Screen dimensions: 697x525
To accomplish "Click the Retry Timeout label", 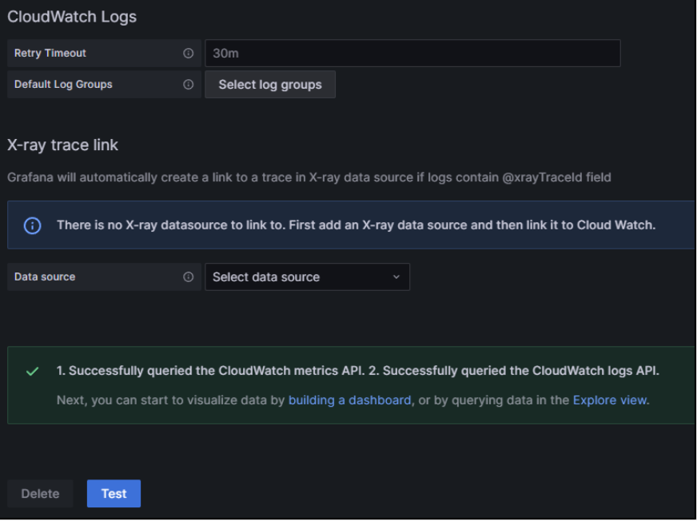I will [x=50, y=54].
